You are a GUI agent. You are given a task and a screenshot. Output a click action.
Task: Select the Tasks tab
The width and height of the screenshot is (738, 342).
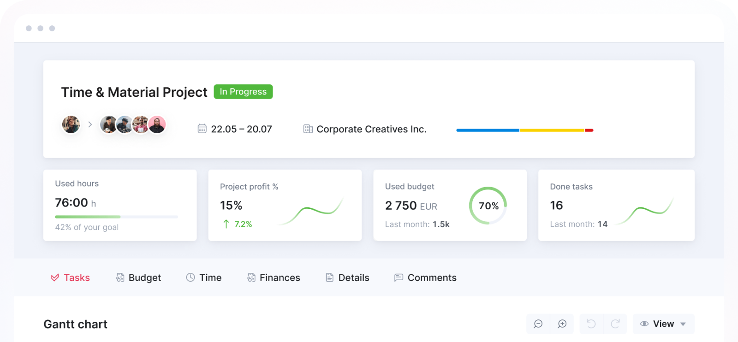[71, 277]
